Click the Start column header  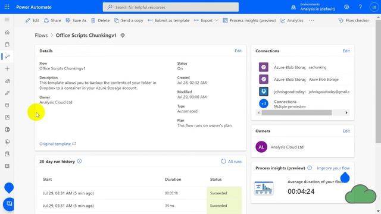pyautogui.click(x=47, y=180)
